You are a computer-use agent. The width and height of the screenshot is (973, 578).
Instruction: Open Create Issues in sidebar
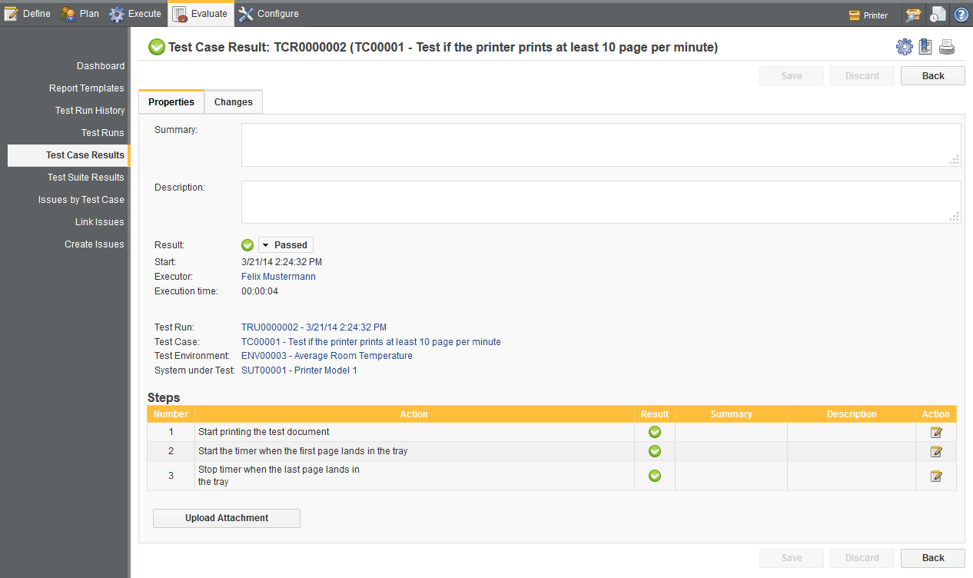pyautogui.click(x=95, y=244)
